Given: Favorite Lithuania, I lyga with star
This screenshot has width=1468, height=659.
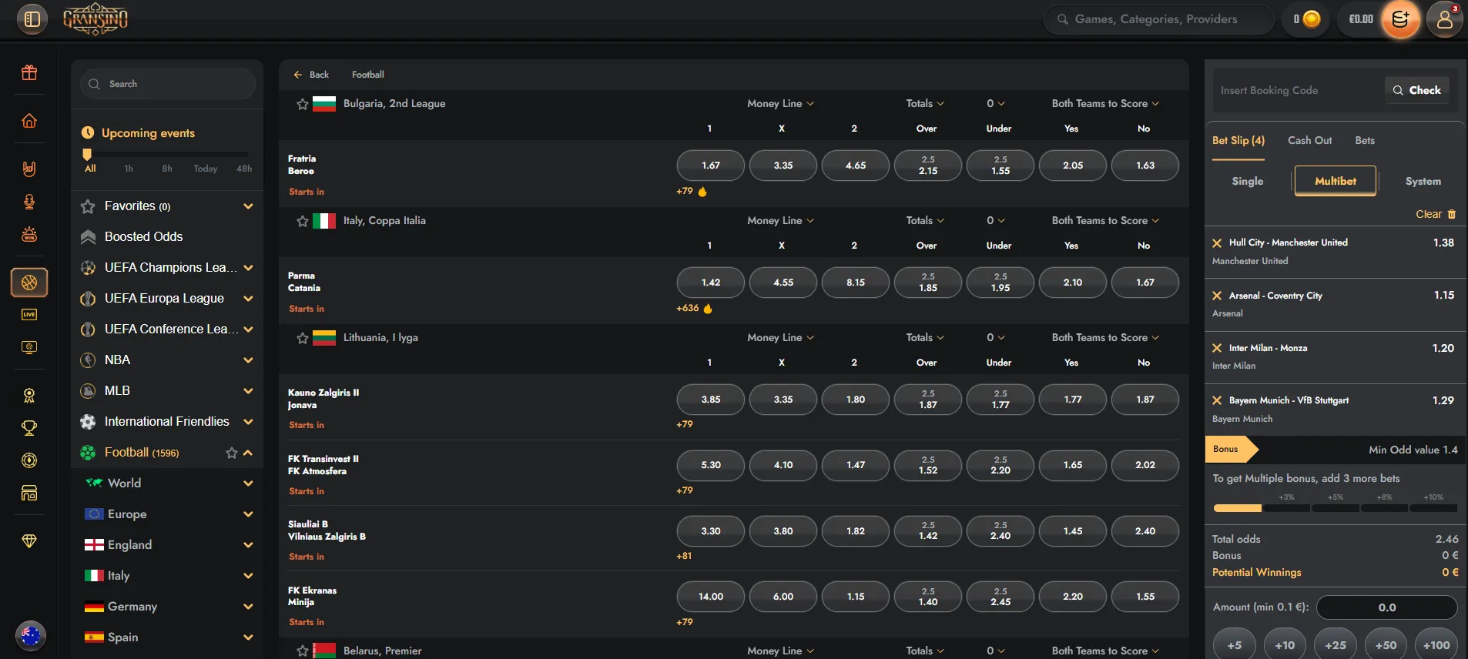Looking at the screenshot, I should [x=302, y=338].
